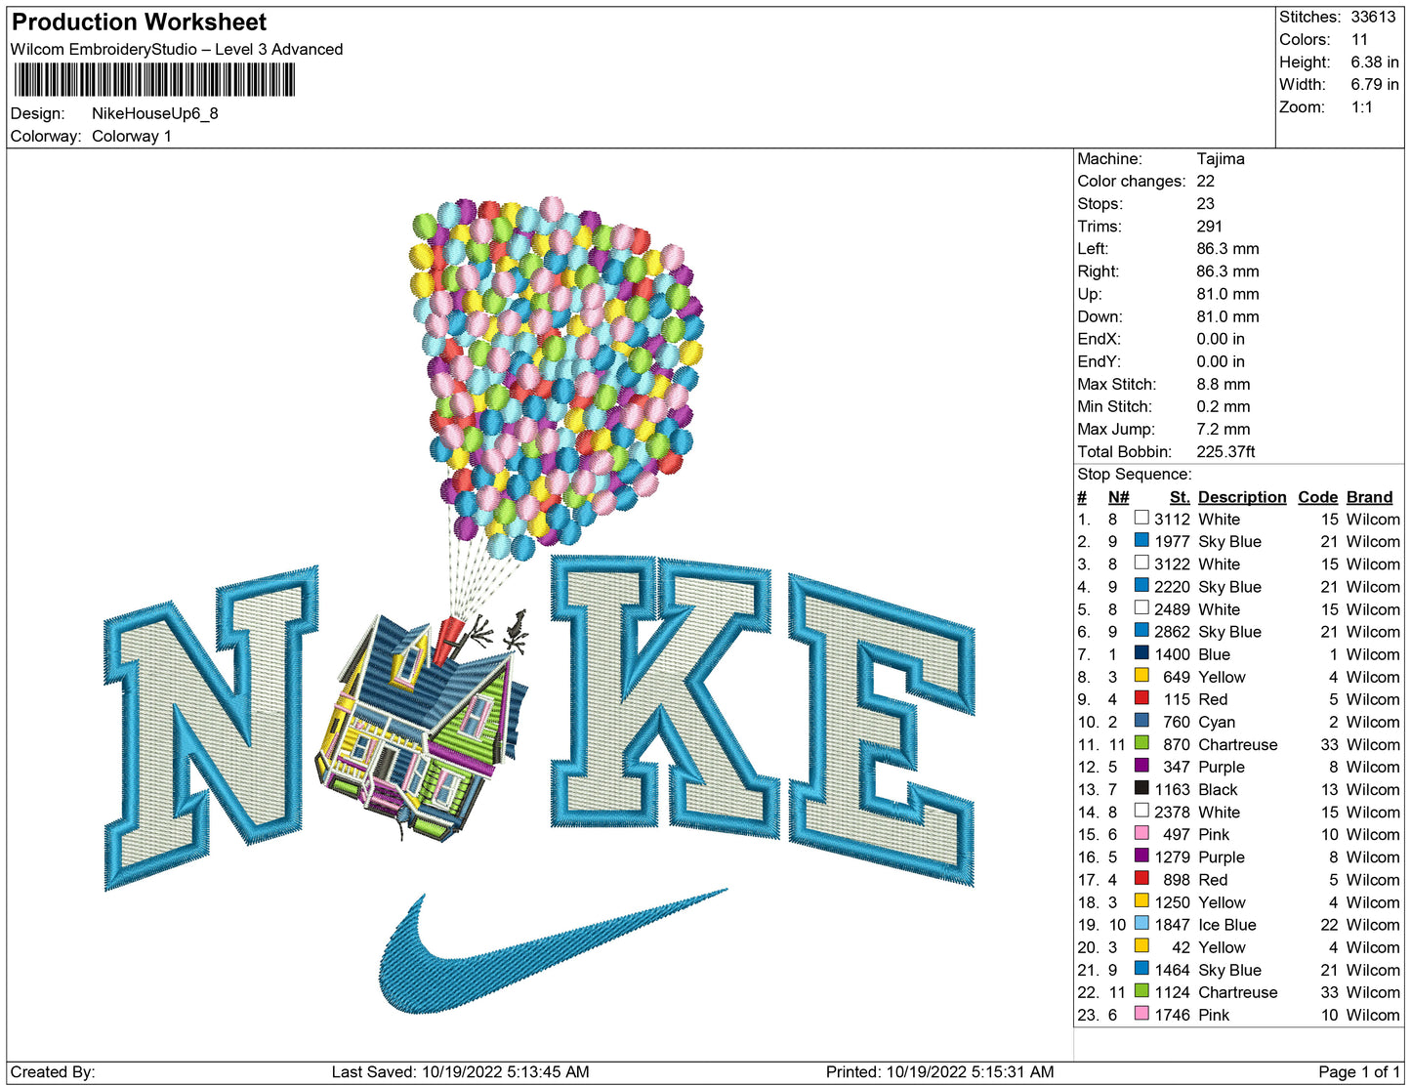Select the stitch count "1163"
The height and width of the screenshot is (1086, 1411).
1172,789
